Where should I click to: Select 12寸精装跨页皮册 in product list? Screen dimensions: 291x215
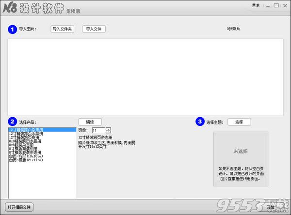pos(42,138)
